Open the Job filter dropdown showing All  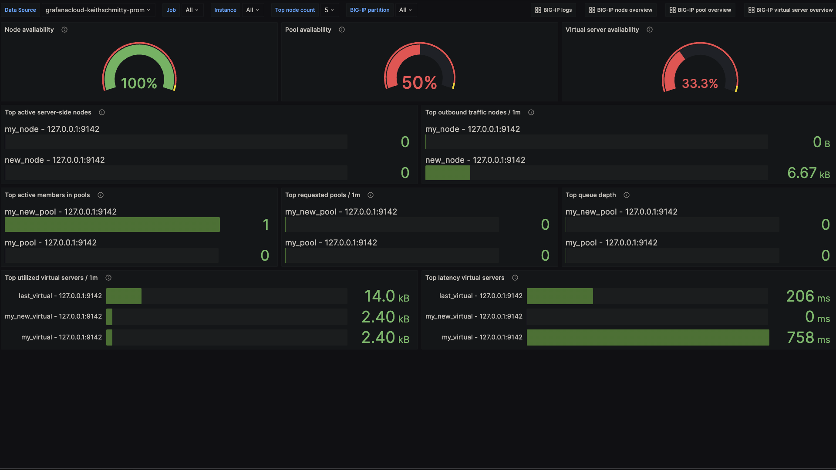tap(192, 10)
